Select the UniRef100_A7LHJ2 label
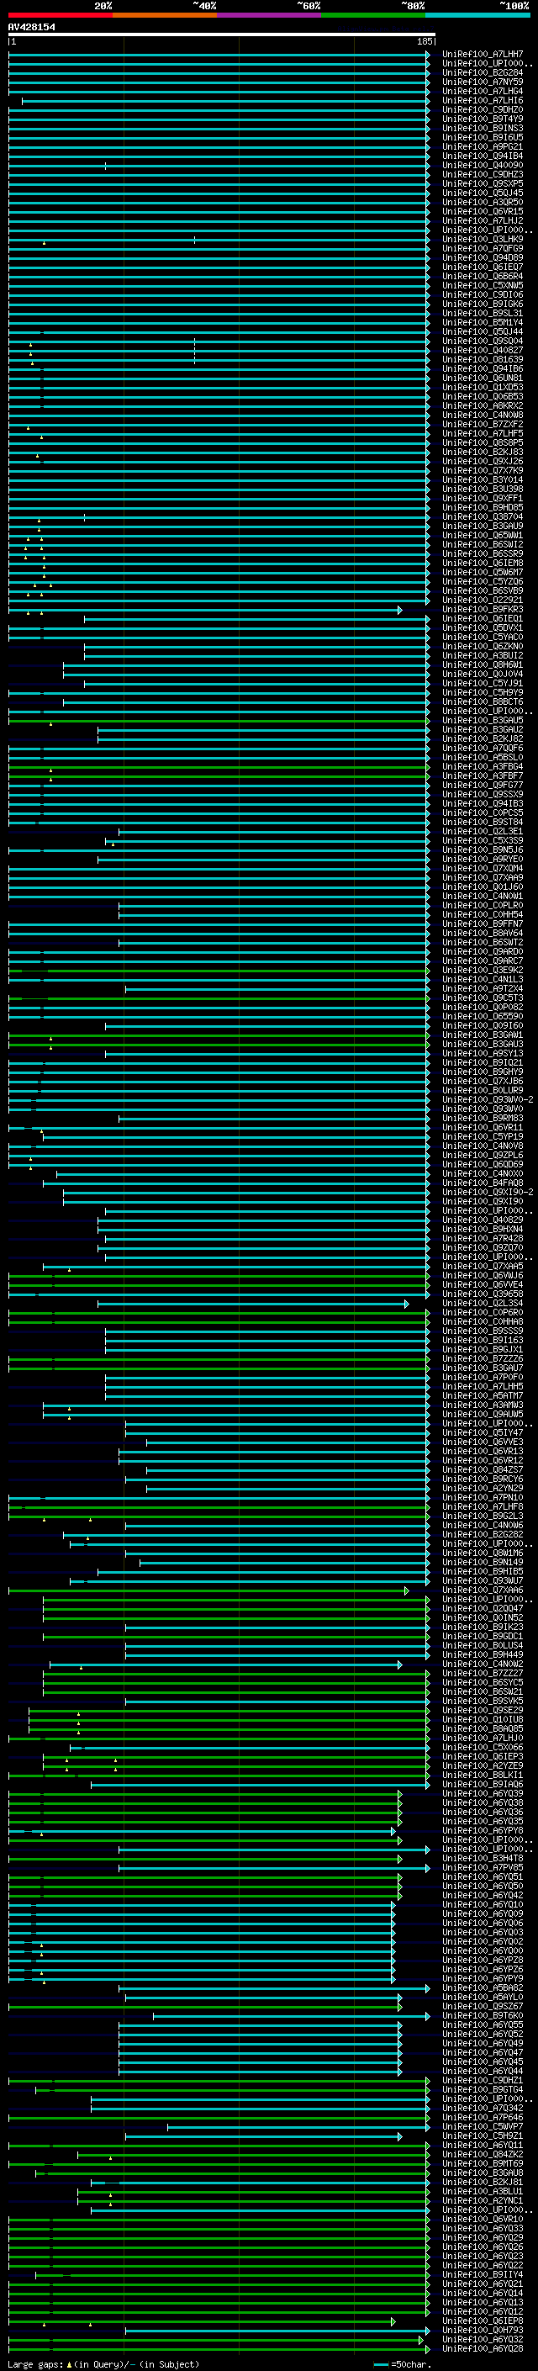 pos(483,221)
